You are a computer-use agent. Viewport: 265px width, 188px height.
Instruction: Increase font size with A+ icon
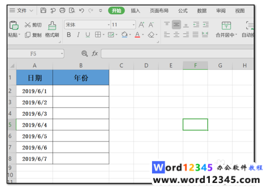click(x=141, y=25)
